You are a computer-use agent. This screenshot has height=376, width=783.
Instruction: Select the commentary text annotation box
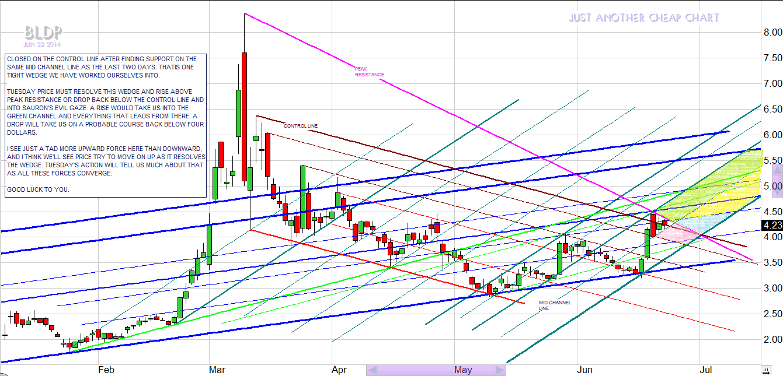click(105, 125)
